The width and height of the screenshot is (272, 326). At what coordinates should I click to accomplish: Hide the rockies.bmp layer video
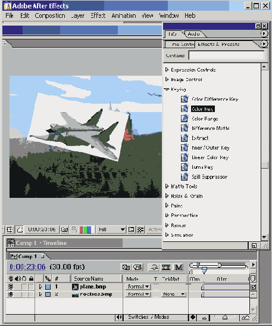(11, 294)
